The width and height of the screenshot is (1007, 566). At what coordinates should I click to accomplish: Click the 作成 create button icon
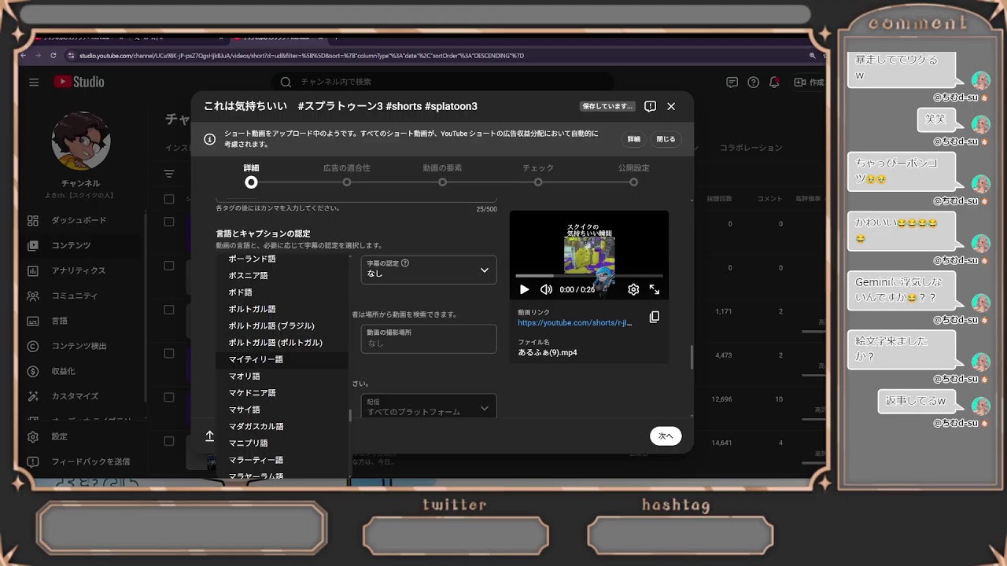pyautogui.click(x=800, y=82)
